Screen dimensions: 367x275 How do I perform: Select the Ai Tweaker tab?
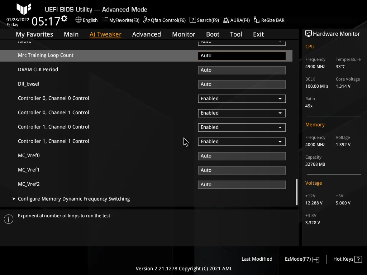[x=105, y=34]
